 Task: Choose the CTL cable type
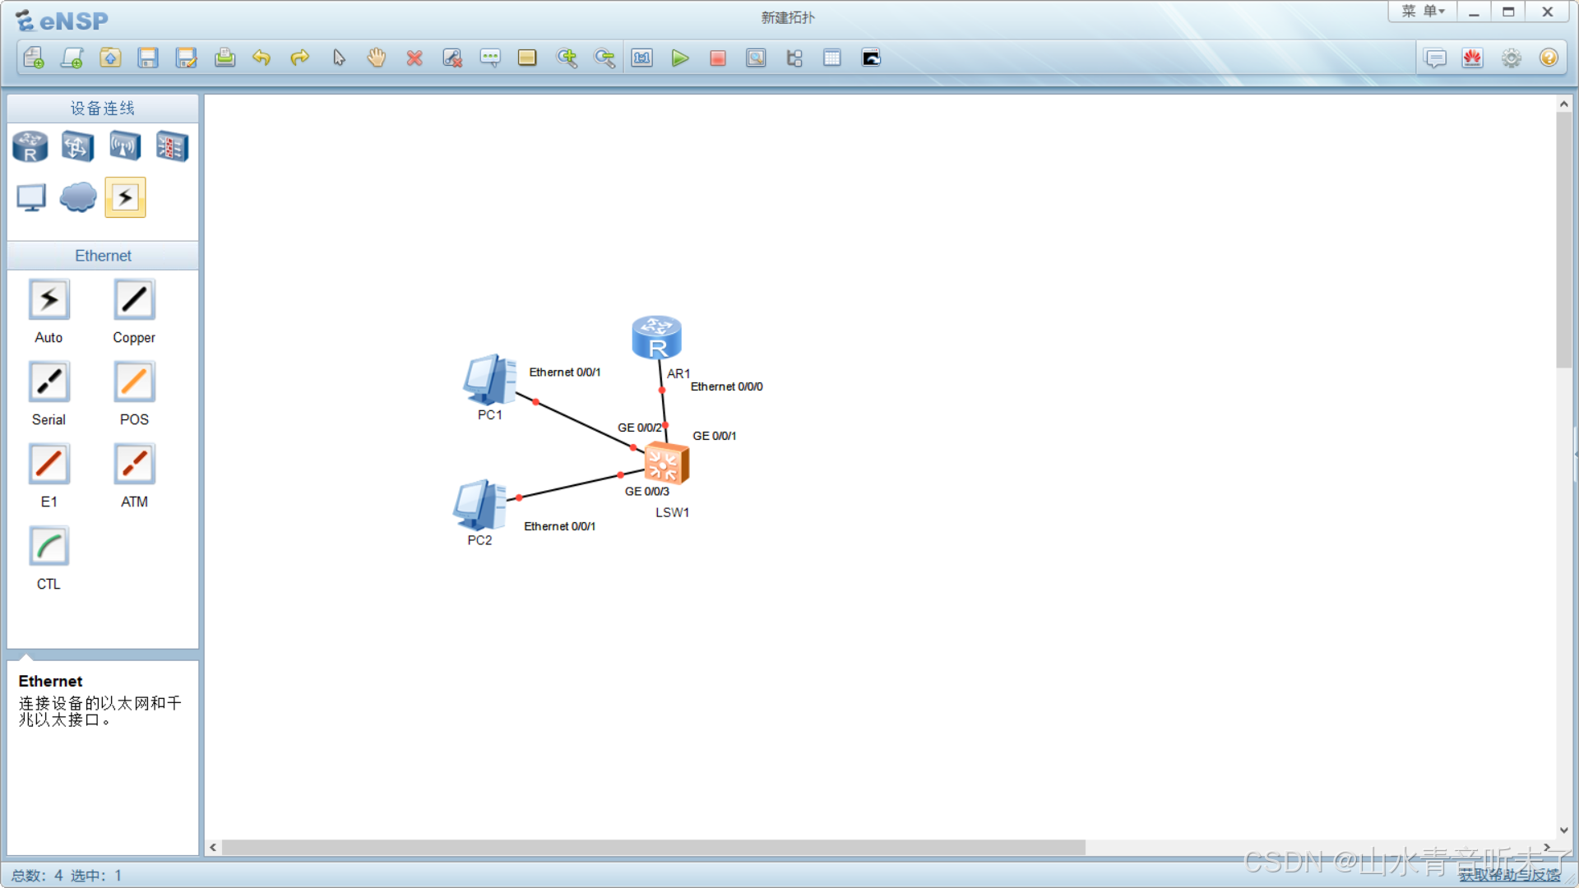tap(49, 547)
